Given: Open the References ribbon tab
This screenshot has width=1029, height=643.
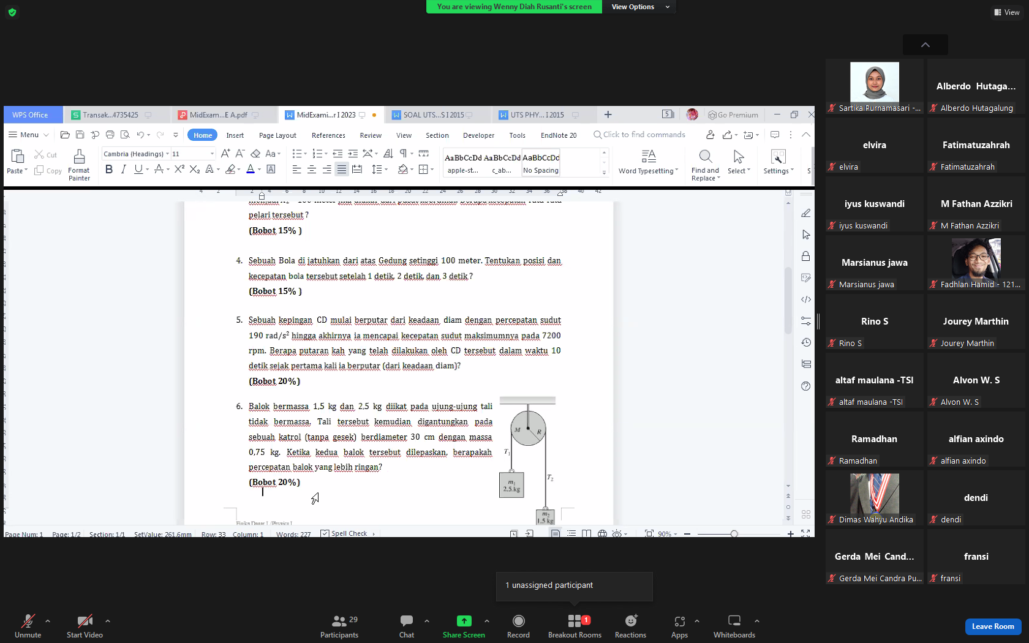Looking at the screenshot, I should pos(328,135).
